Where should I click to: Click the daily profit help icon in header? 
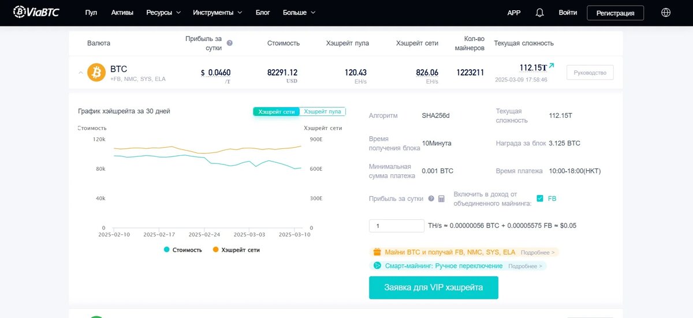point(230,43)
